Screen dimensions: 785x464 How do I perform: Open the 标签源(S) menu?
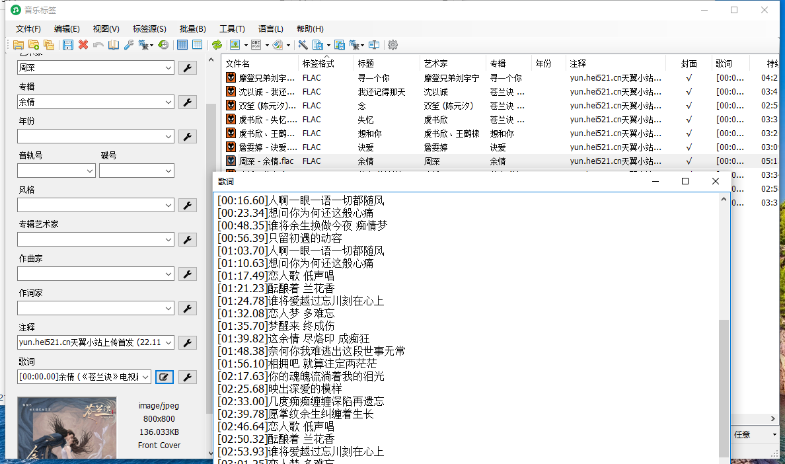pos(149,28)
